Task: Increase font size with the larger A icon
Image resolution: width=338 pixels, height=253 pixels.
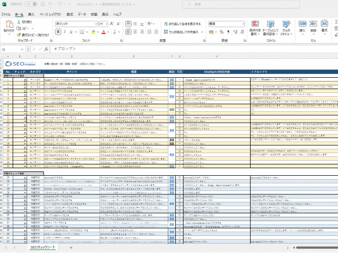Action: click(111, 23)
